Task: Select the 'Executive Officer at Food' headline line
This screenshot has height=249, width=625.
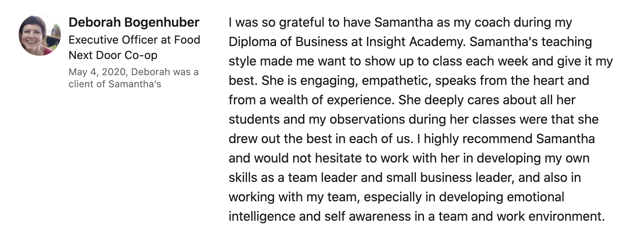Action: (134, 40)
